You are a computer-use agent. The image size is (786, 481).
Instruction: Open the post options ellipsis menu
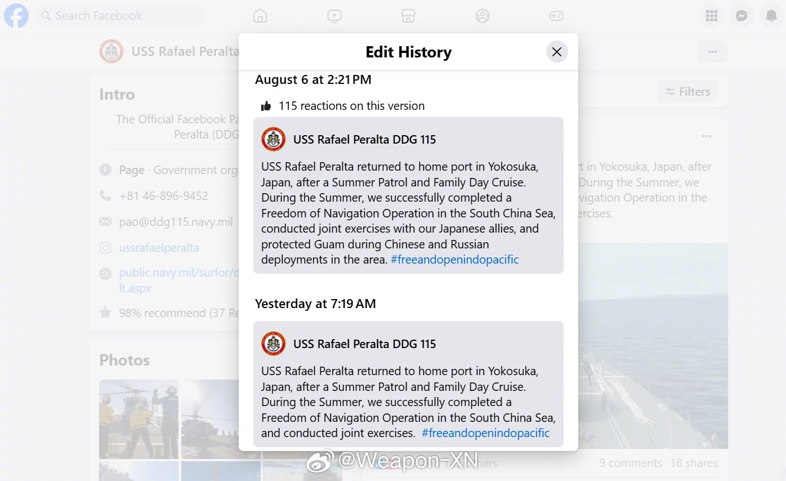point(707,136)
